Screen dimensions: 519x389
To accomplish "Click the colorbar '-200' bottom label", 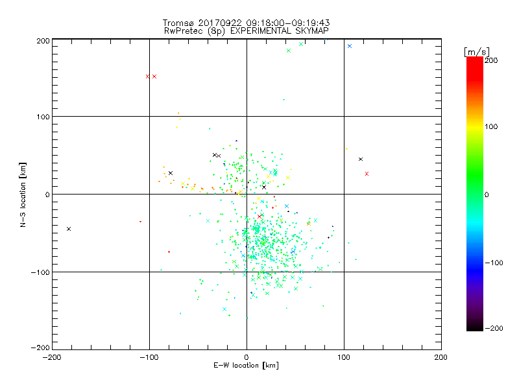I will [x=494, y=329].
